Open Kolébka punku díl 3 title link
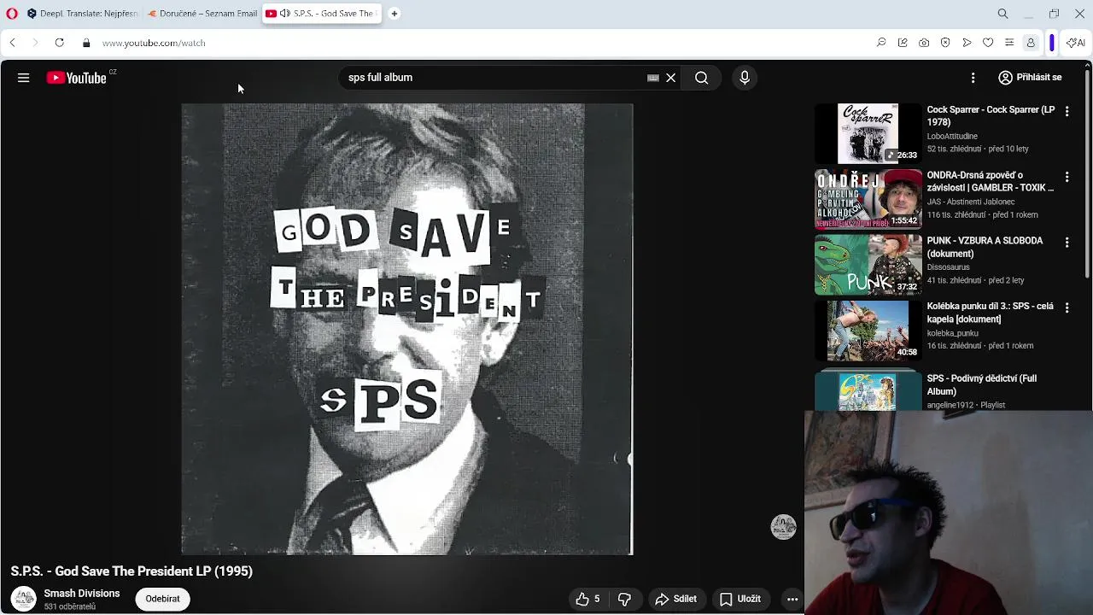Viewport: 1093px width, 615px height. pyautogui.click(x=991, y=313)
